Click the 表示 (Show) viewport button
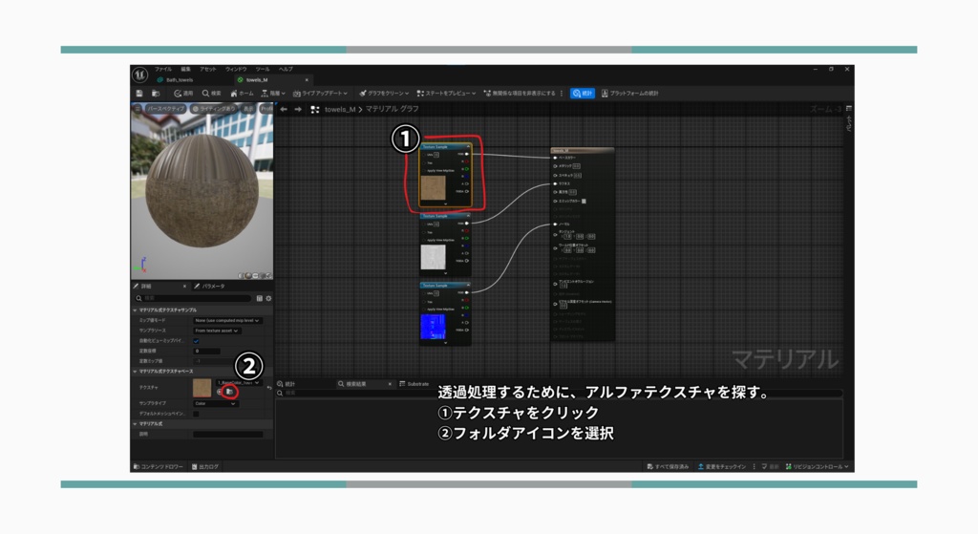 click(x=248, y=109)
